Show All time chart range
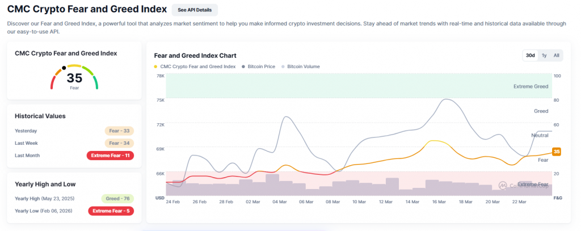 tap(557, 55)
